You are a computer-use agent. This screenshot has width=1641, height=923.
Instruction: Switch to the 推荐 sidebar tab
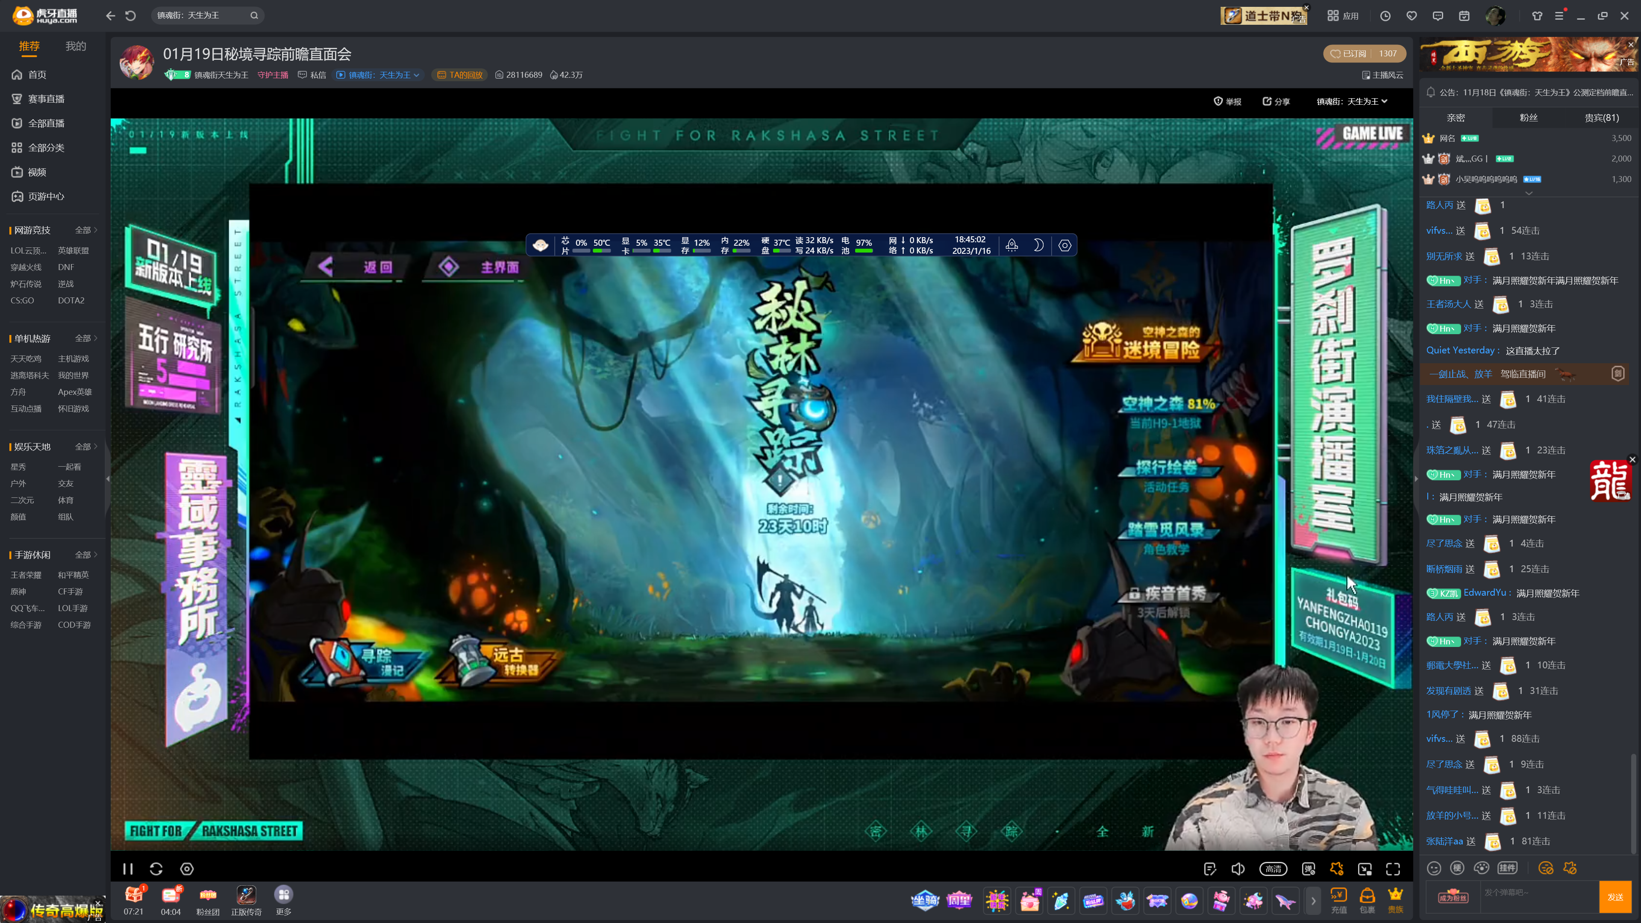pyautogui.click(x=29, y=46)
